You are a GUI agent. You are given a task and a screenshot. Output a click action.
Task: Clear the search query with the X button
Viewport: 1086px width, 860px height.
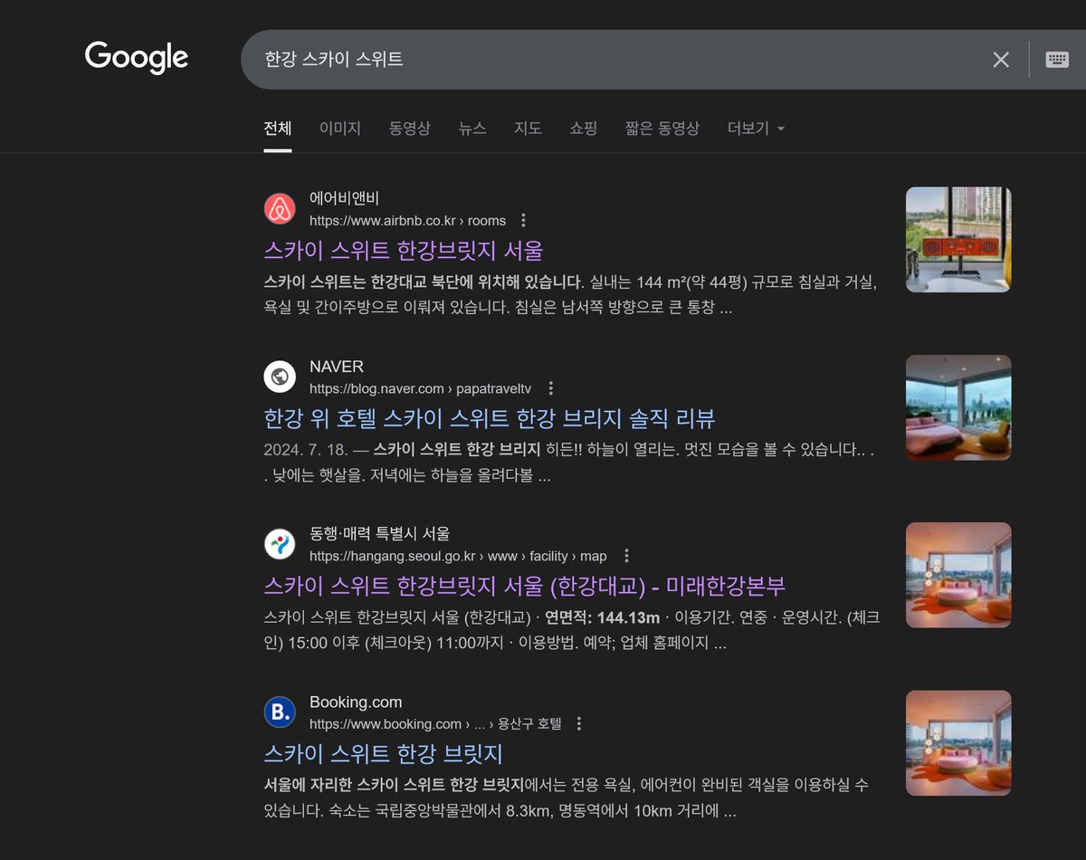[x=1001, y=59]
